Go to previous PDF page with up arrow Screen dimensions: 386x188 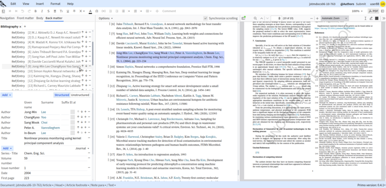click(261, 18)
